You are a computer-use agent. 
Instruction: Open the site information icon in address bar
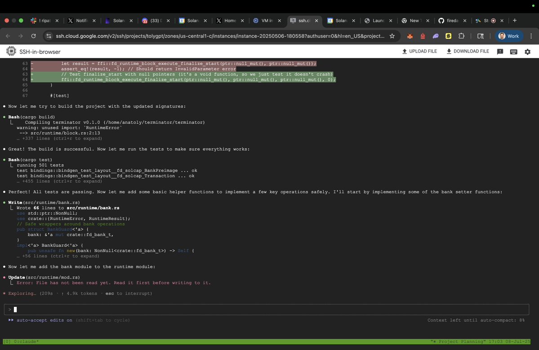click(49, 36)
